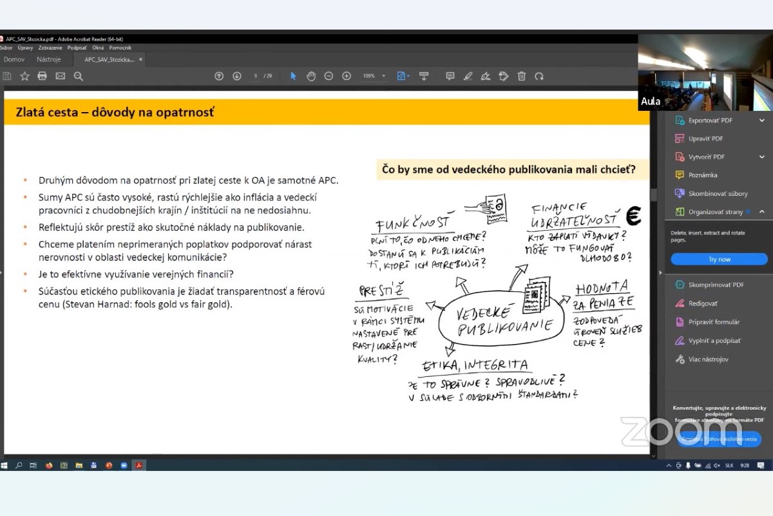Print the PDF using the printer icon
This screenshot has height=516, width=773.
point(43,76)
